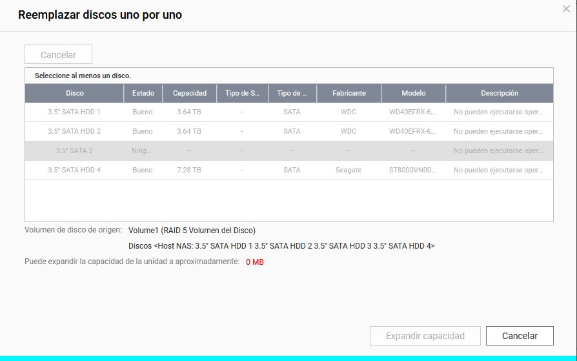Screen dimensions: 577x361
Task: Click the red 0 MB capacity value
Action: pos(254,262)
